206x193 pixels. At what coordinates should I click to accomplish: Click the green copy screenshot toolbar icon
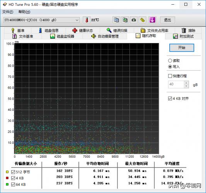(125, 20)
